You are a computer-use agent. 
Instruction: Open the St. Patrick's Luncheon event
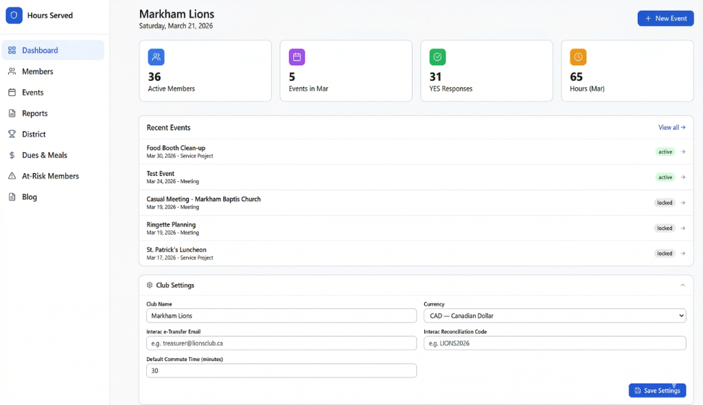coord(416,253)
